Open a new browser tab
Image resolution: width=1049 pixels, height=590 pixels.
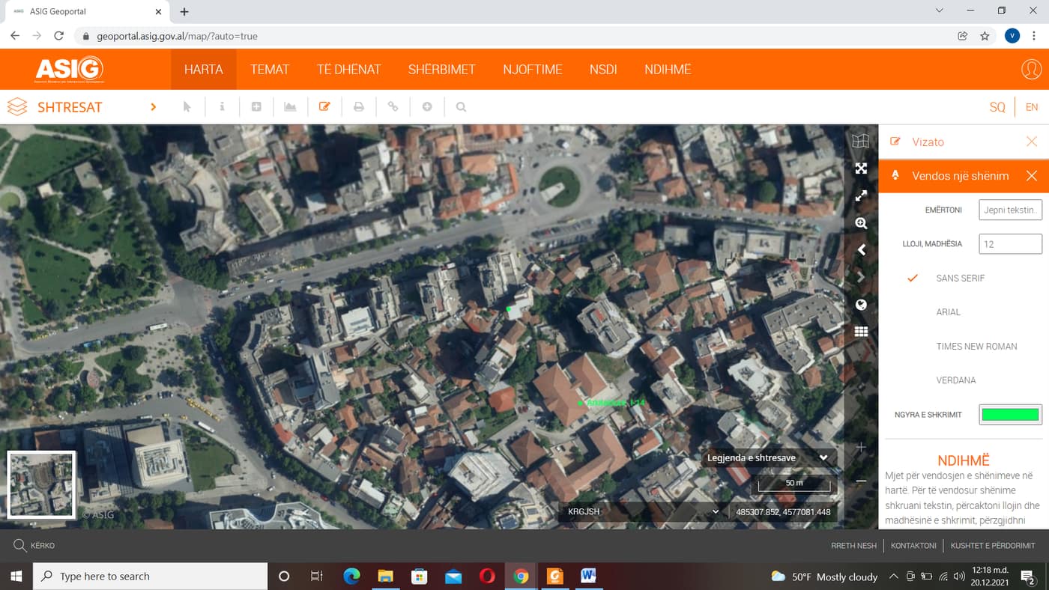coord(184,11)
